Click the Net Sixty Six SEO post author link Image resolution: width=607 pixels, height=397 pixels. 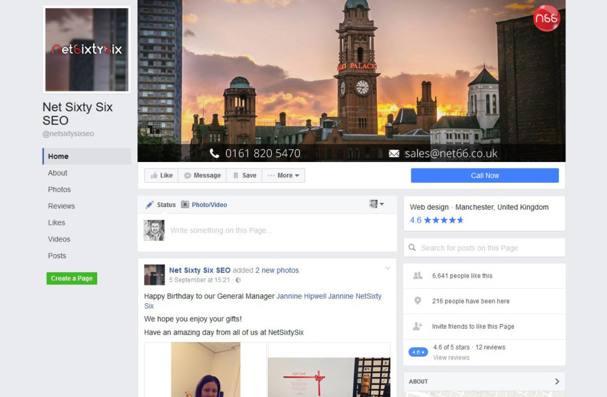(200, 270)
